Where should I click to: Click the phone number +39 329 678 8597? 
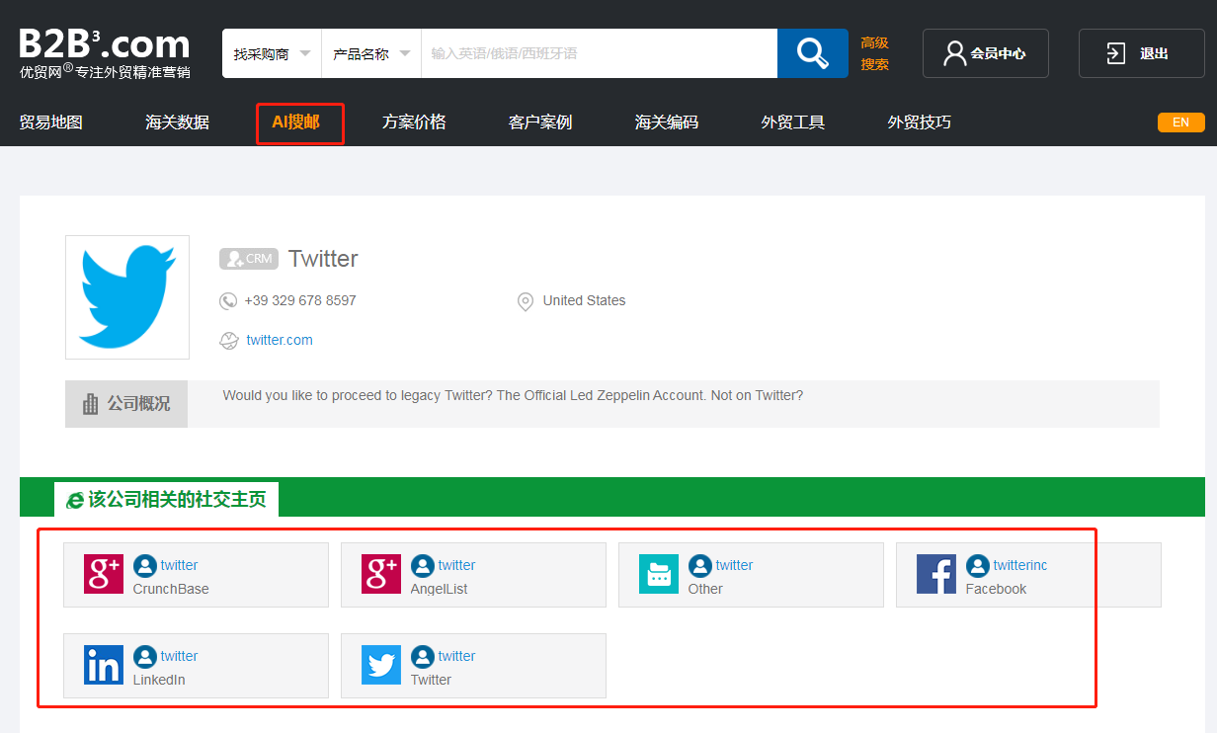(x=300, y=300)
